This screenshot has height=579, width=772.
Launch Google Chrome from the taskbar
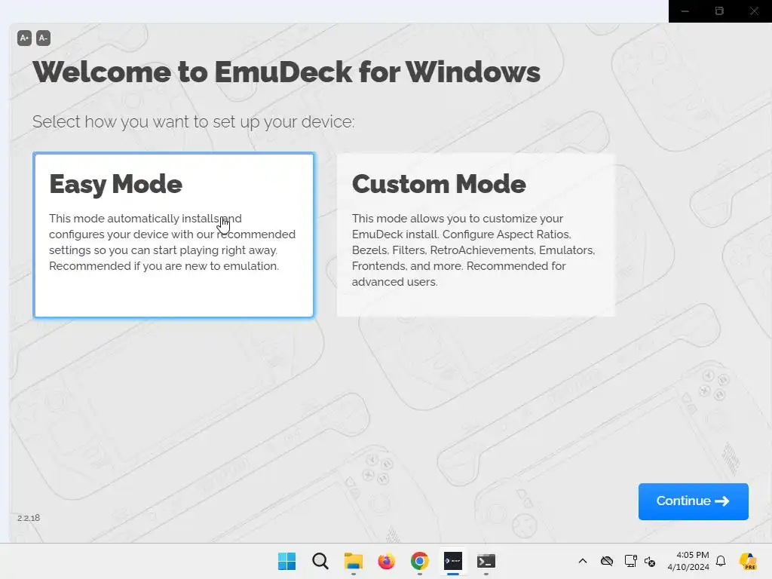[x=419, y=561]
